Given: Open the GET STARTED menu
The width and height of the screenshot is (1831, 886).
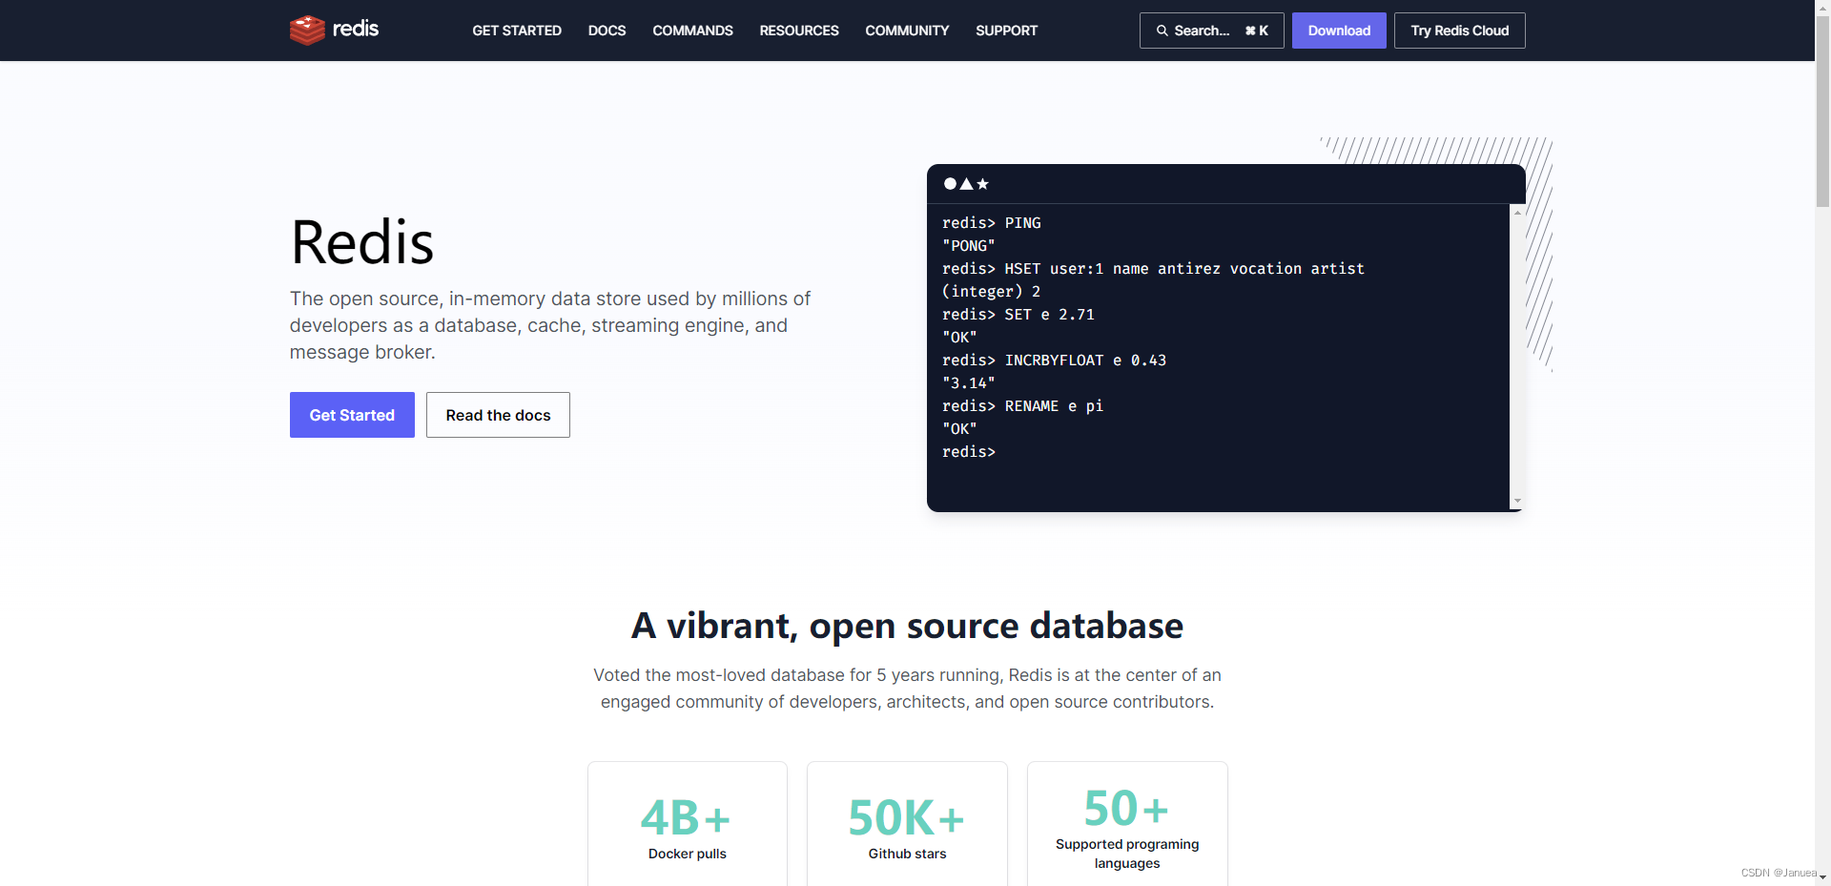Looking at the screenshot, I should pos(517,31).
